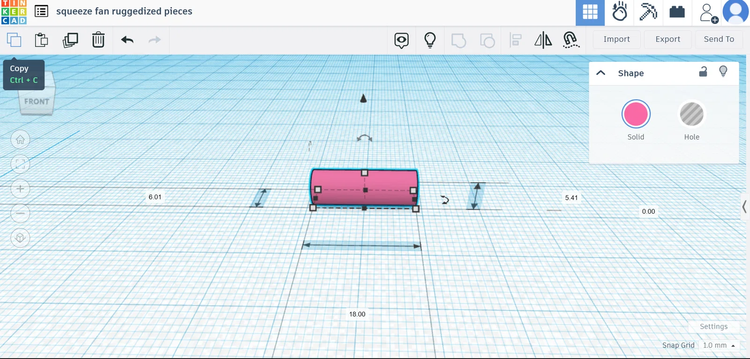This screenshot has height=359, width=750.
Task: Switch to orthographic view cube icon
Action: point(20,238)
